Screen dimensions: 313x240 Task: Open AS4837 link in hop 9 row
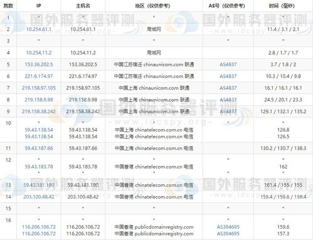(228, 112)
